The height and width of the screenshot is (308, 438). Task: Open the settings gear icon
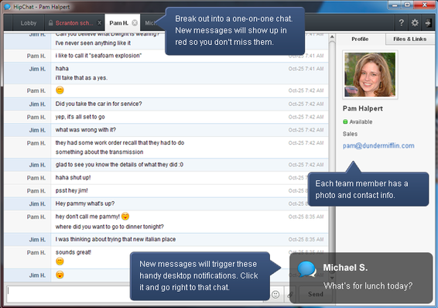pyautogui.click(x=415, y=22)
